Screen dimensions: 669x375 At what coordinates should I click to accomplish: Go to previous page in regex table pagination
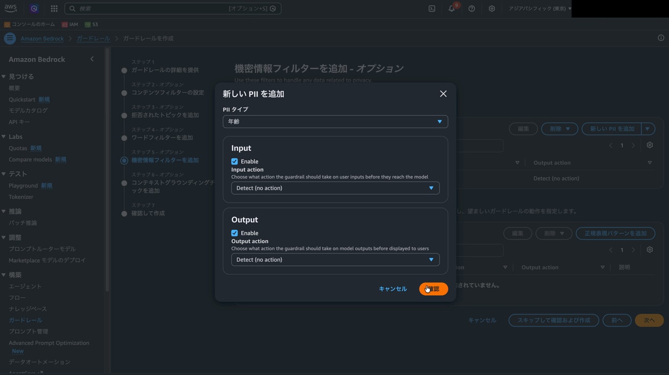coord(610,250)
